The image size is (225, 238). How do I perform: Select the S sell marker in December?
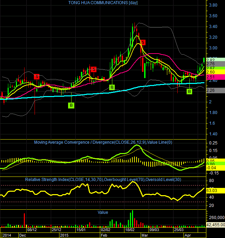click(x=37, y=77)
